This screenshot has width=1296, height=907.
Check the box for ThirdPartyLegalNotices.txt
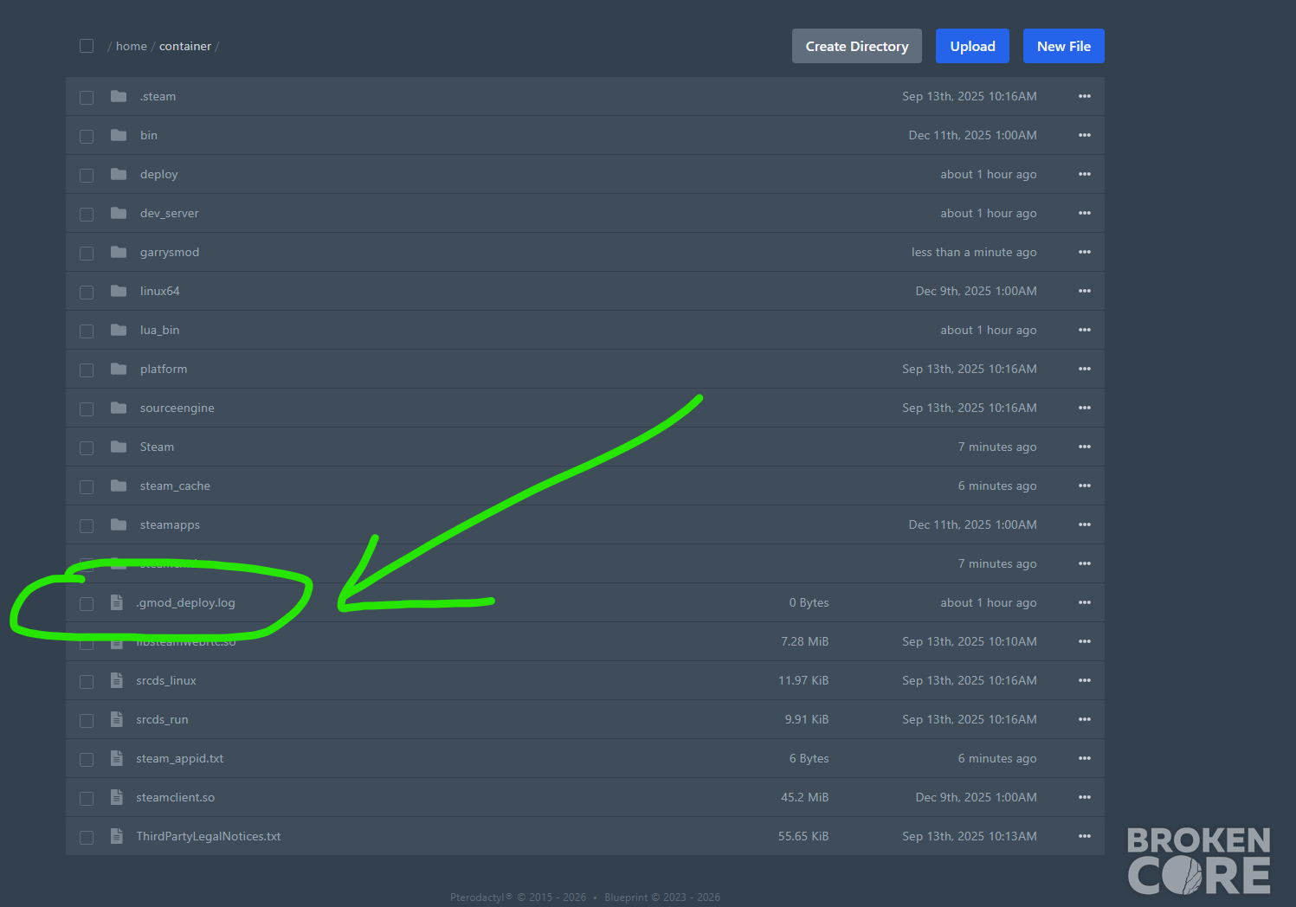point(87,837)
